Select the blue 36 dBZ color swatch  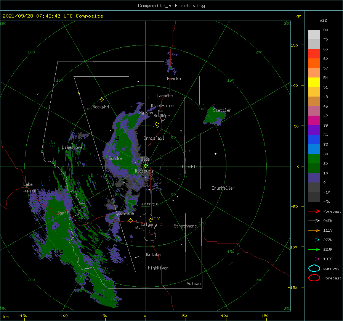314,139
